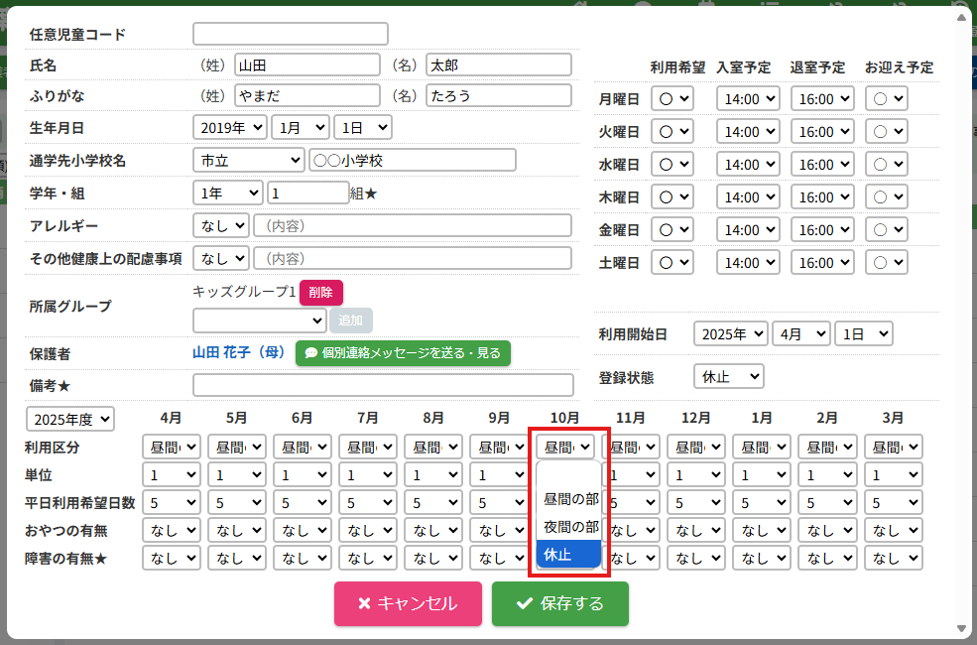
Task: Expand the 2025年度 fiscal year selector
Action: click(x=70, y=419)
